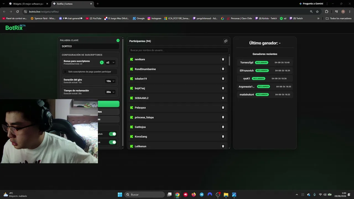Click Pregunta a Gemini button
The image size is (354, 199).
(311, 4)
